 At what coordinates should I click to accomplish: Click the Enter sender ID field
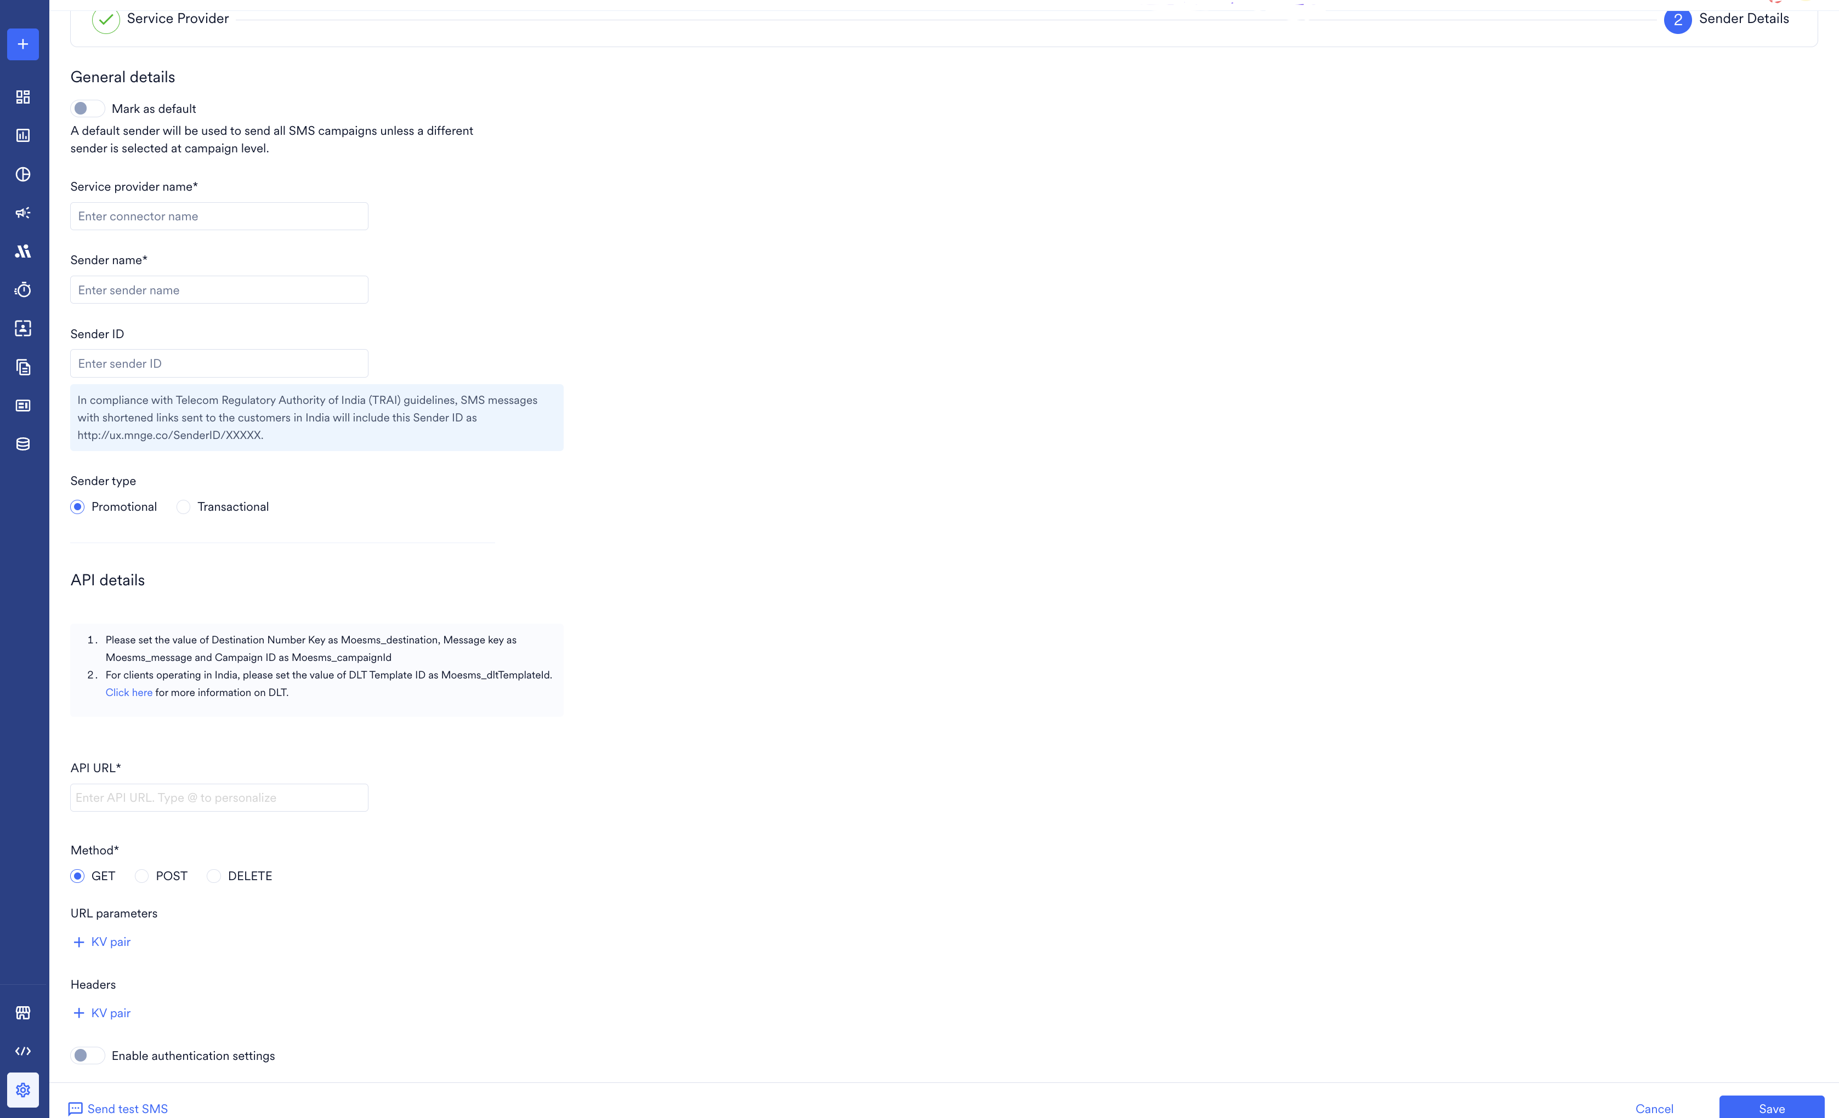tap(219, 364)
